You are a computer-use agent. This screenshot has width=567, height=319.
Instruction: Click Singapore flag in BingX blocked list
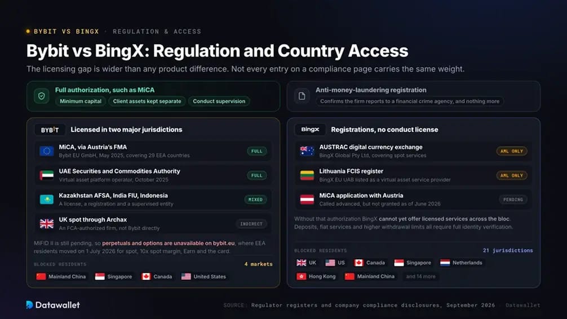tap(399, 263)
